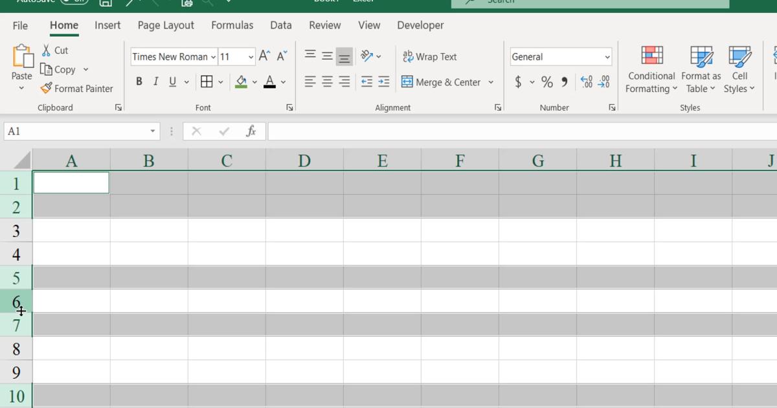
Task: Click the Comma Style icon
Action: coord(563,82)
